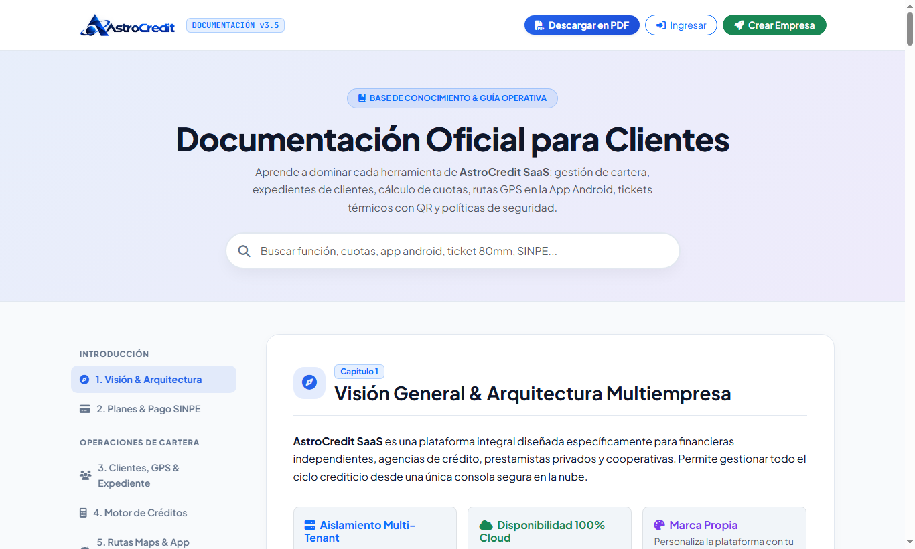Screen dimensions: 915x549
Task: Click the calculator icon beside Motor de Créditos
Action: click(83, 513)
